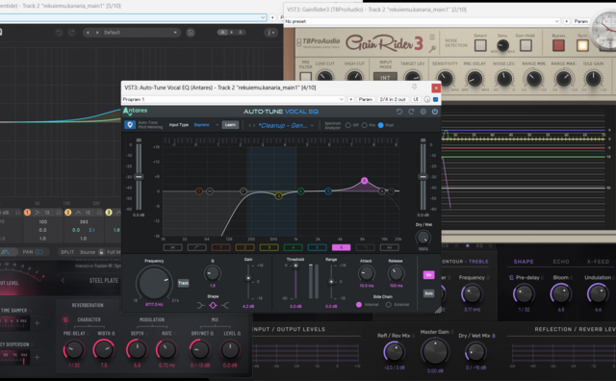The image size is (616, 381).
Task: Click the Auto-Tune redo arrow icon
Action: tap(411, 112)
